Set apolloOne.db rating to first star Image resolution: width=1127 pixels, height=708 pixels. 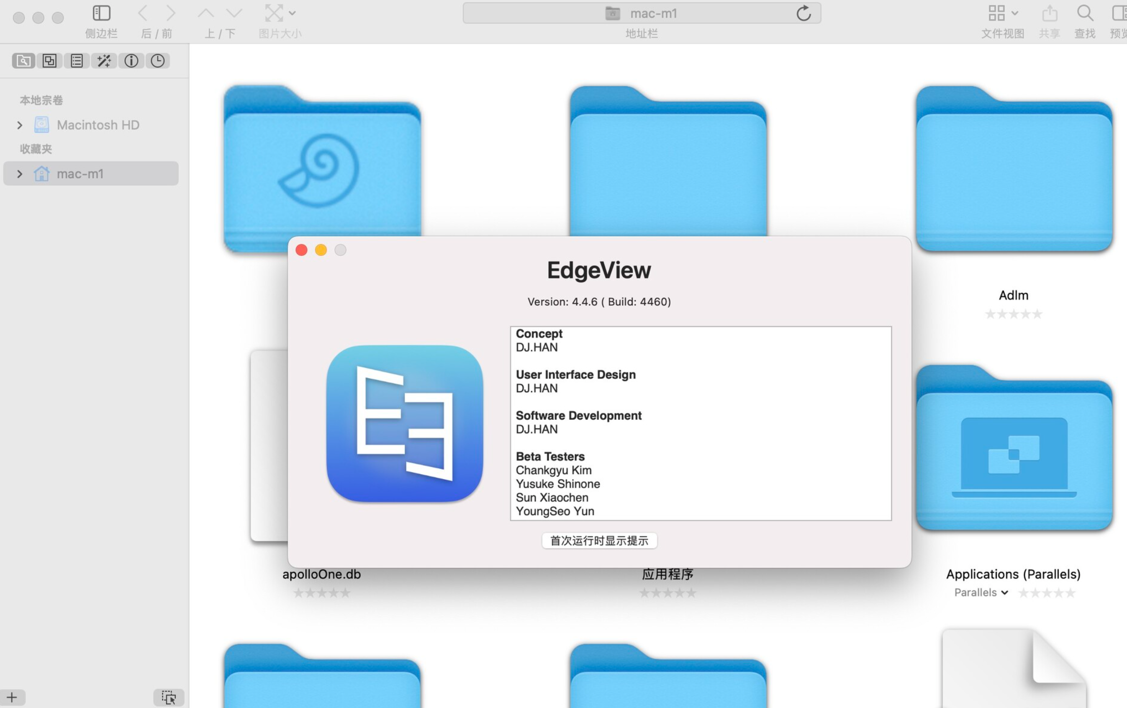click(299, 593)
